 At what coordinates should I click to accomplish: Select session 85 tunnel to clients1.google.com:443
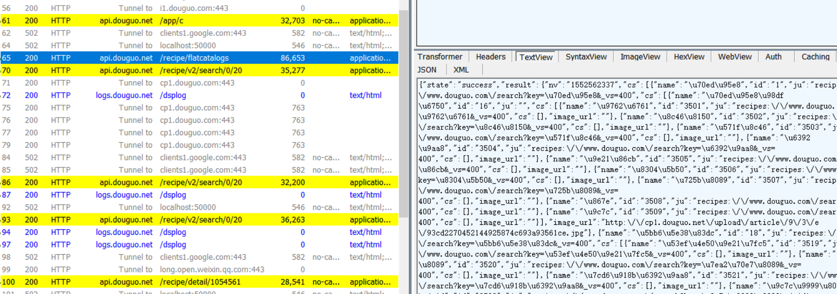(199, 170)
